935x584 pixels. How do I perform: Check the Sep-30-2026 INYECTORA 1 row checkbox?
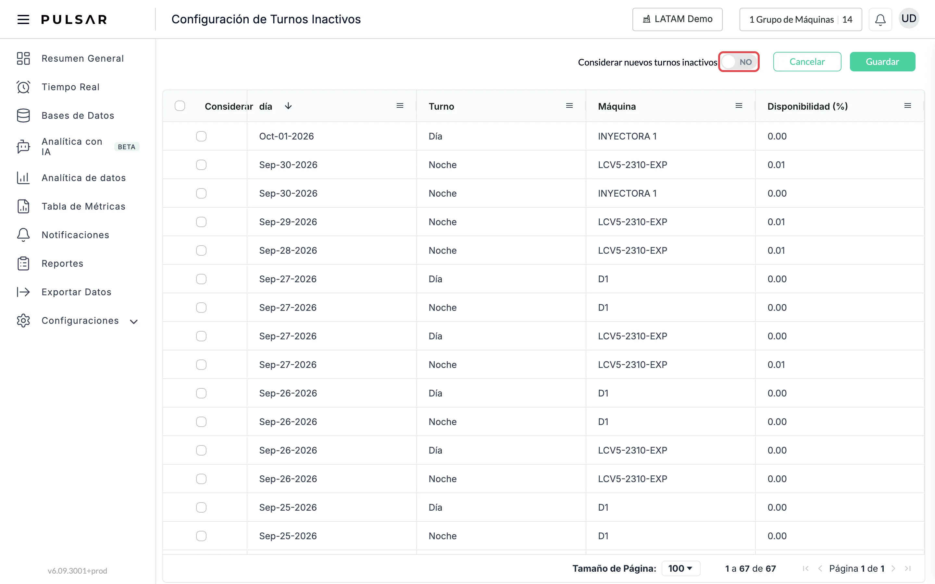click(x=201, y=193)
